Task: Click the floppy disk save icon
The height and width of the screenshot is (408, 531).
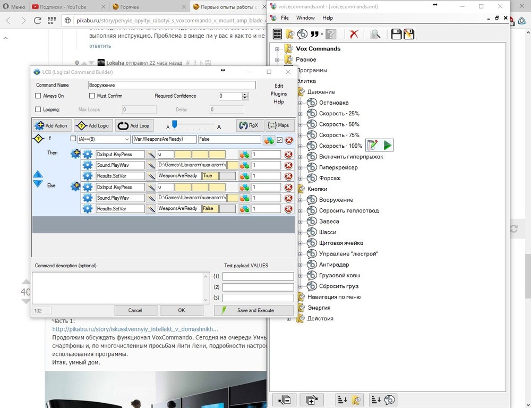Action: (x=396, y=34)
